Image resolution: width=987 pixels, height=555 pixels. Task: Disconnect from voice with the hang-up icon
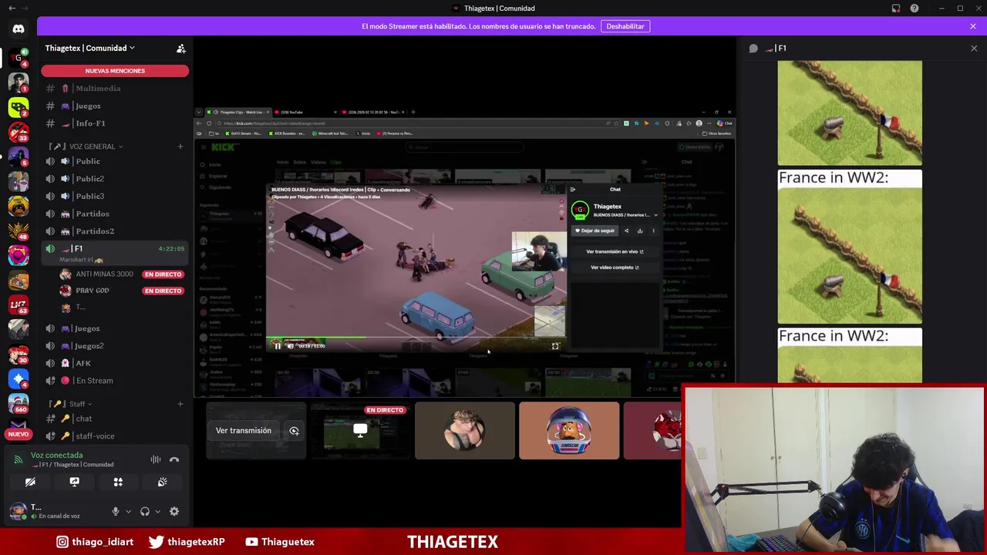coord(174,459)
